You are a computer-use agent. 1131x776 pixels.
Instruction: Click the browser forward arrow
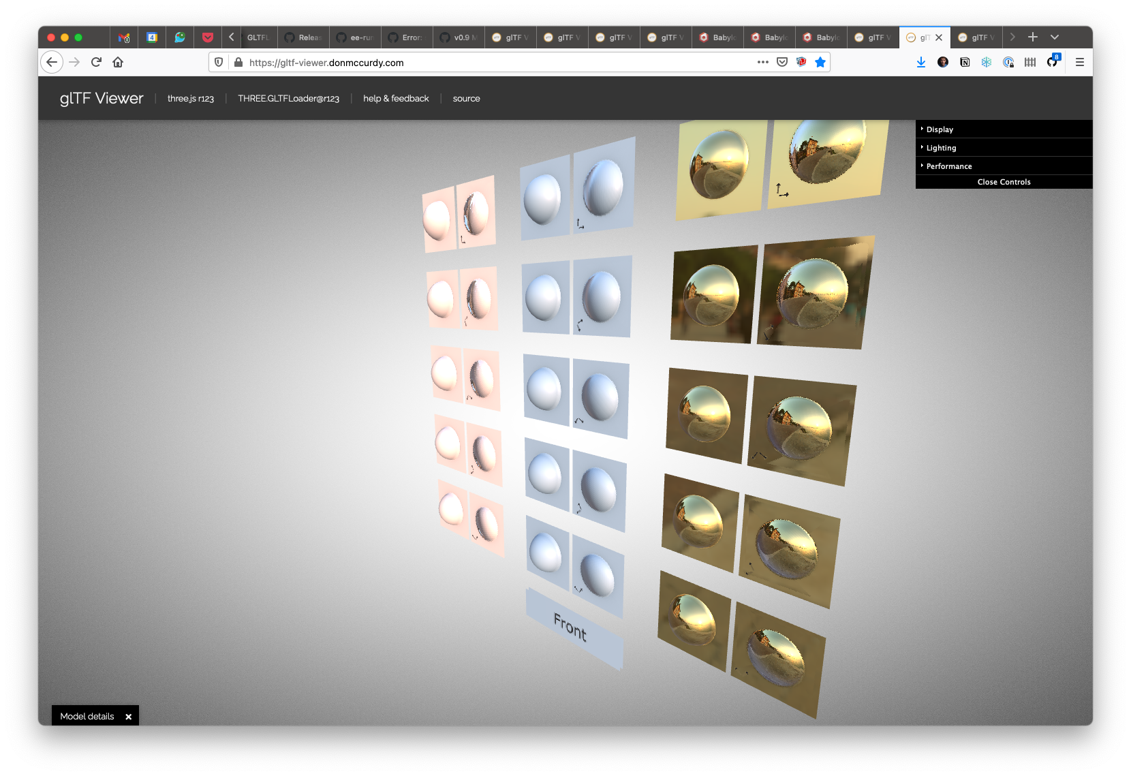click(x=74, y=62)
